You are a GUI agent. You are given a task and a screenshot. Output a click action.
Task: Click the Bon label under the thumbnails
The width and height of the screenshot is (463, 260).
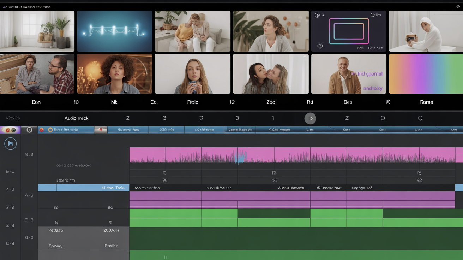coord(36,102)
